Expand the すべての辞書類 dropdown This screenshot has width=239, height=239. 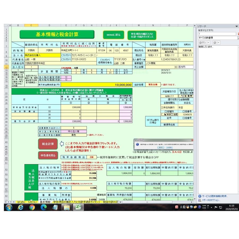(x=238, y=38)
